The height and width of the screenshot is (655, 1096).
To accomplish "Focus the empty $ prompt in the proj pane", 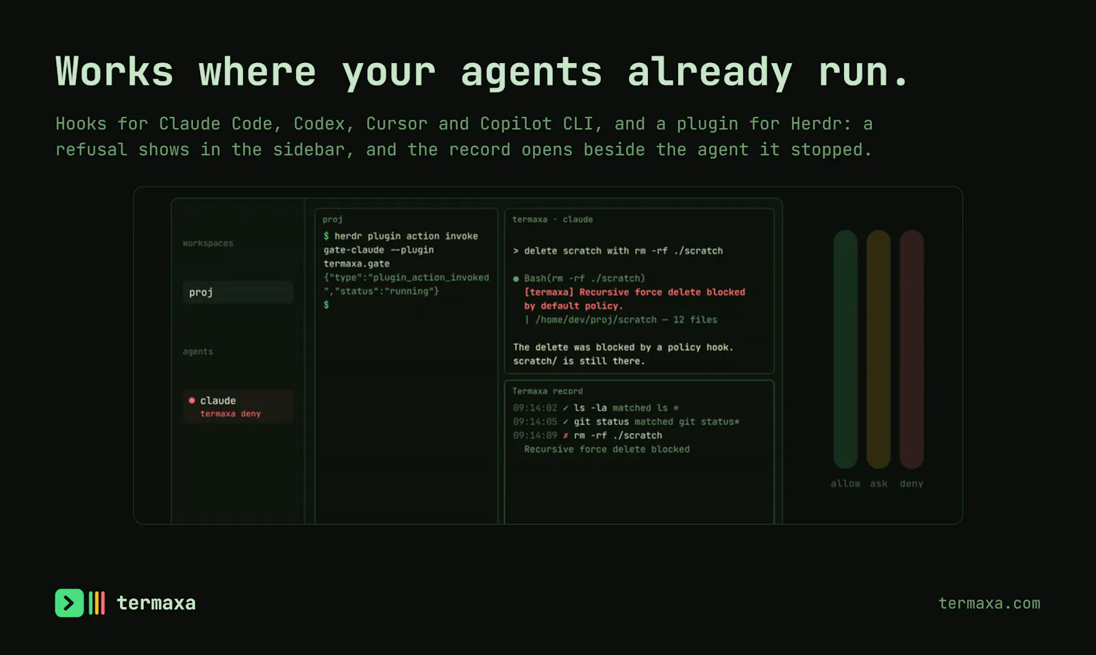I will 326,305.
